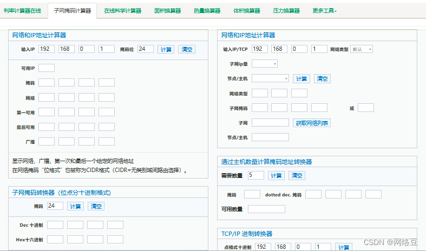
Task: Expand the 网络类型 默认 dropdown
Action: coord(362,49)
